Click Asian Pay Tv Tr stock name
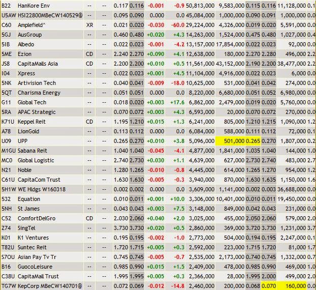Screen dimensions: 316x290 click(x=37, y=257)
